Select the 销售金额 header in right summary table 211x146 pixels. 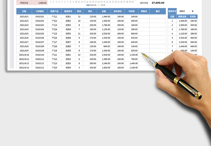tap(182, 17)
